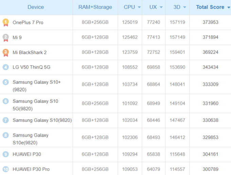The width and height of the screenshot is (231, 175).
Task: Select UX score 65838 for HUAWEI P30
Action: pos(153,154)
